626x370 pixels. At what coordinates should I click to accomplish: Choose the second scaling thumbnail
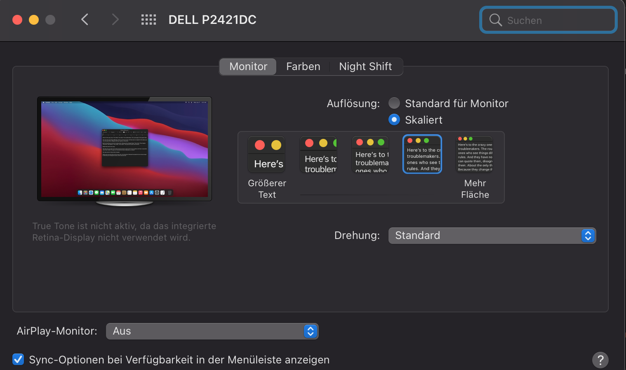coord(318,155)
